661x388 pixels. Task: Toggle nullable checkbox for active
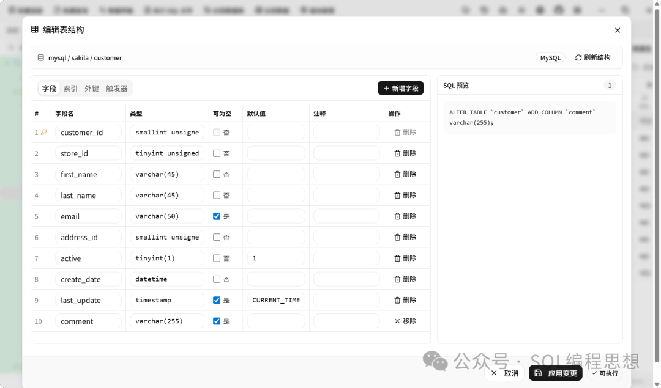(217, 258)
